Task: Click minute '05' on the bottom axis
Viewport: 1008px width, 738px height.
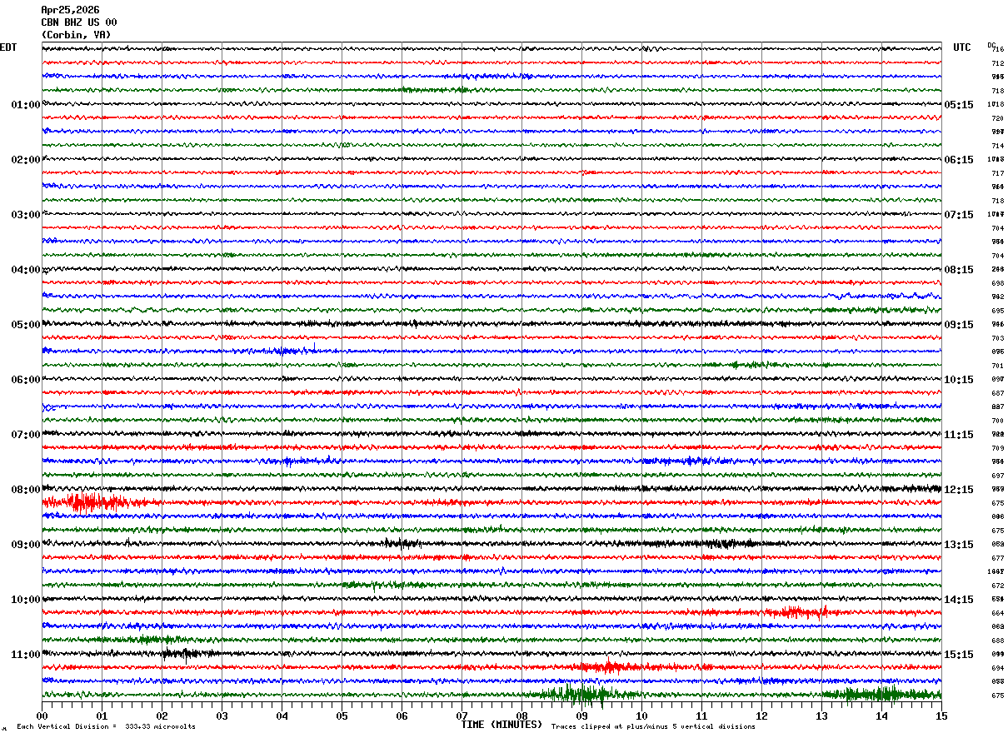Action: click(342, 716)
